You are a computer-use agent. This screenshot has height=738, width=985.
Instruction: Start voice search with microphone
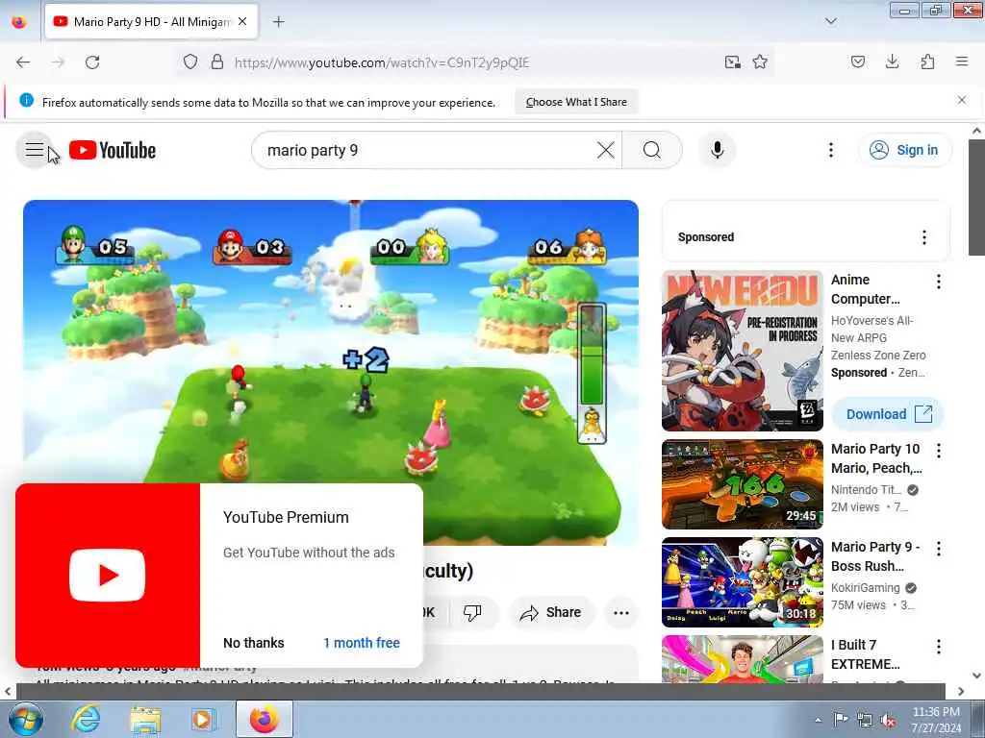click(x=717, y=150)
